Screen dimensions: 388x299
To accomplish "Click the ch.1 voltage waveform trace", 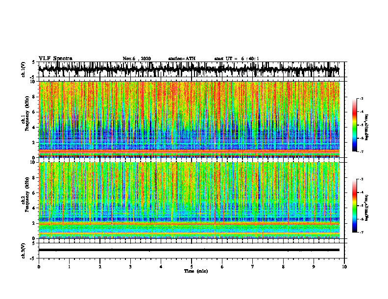I will pos(189,69).
